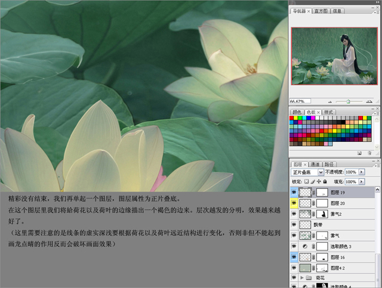This screenshot has width=382, height=288.
Task: Click the lock all padlock icon
Action: (325, 182)
